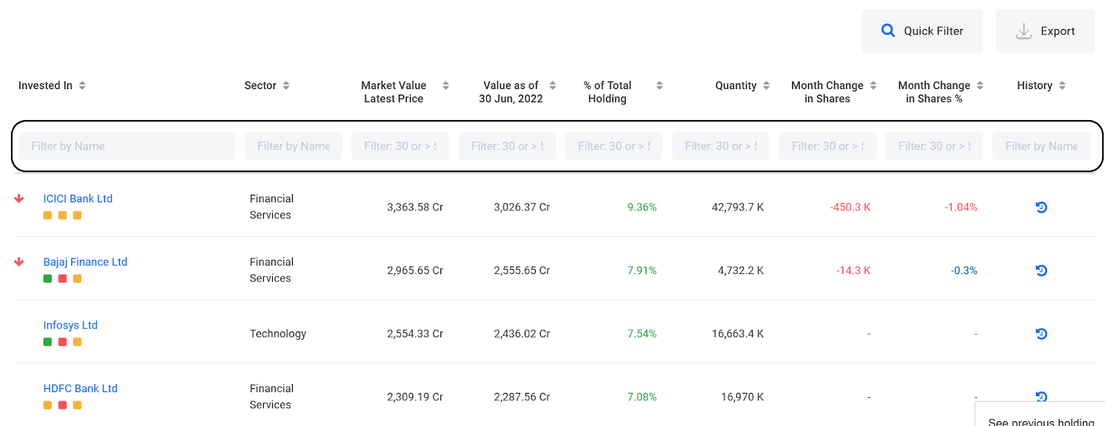Sort by History column
This screenshot has height=426, width=1105.
1062,86
